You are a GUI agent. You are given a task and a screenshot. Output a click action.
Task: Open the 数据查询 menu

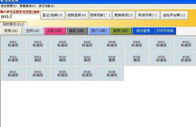(x=28, y=6)
